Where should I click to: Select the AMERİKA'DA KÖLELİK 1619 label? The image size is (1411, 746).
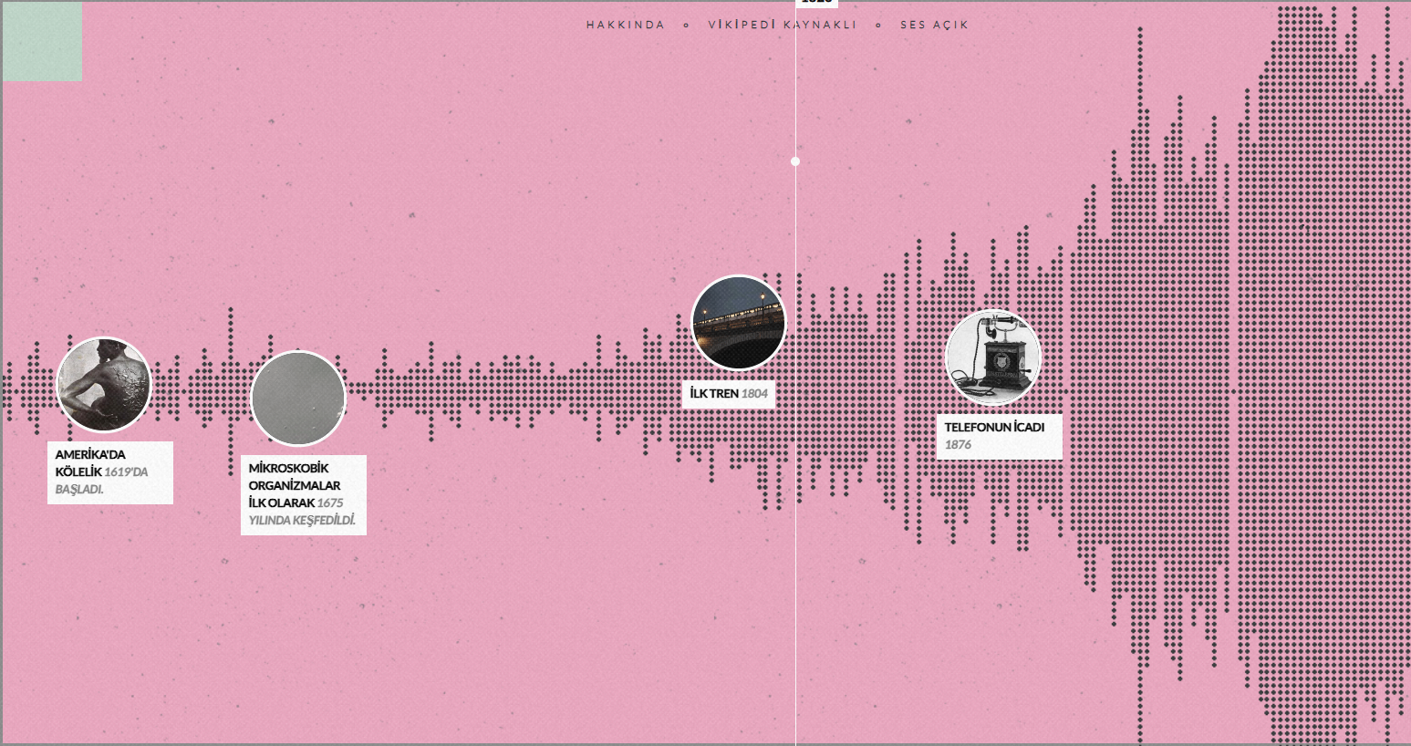point(110,472)
